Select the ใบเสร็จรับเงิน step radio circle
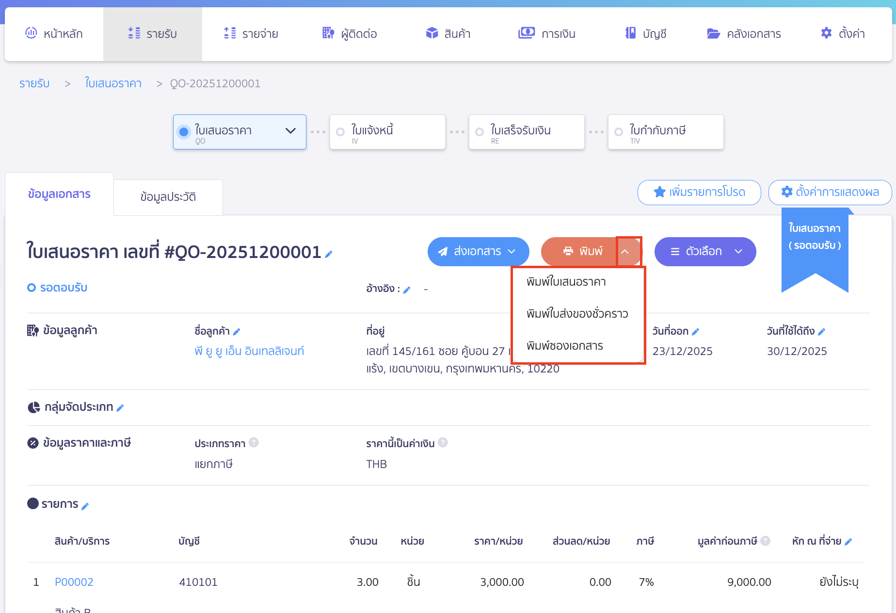Screen dimensions: 896x613 480,132
